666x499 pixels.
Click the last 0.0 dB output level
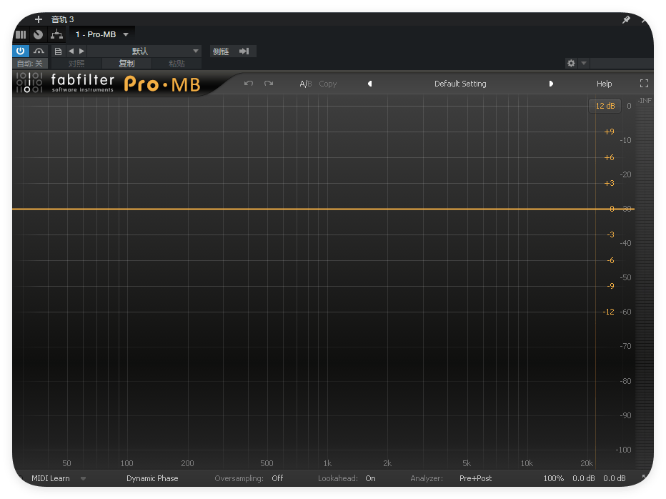click(614, 478)
